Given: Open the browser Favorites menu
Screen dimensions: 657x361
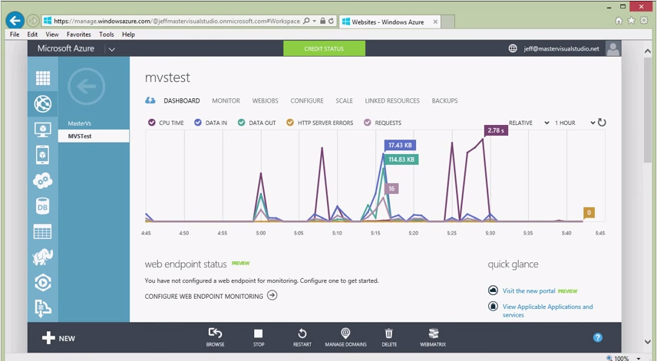Looking at the screenshot, I should coord(79,34).
